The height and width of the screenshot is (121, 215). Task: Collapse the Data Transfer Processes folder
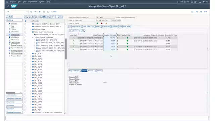click(x=33, y=37)
